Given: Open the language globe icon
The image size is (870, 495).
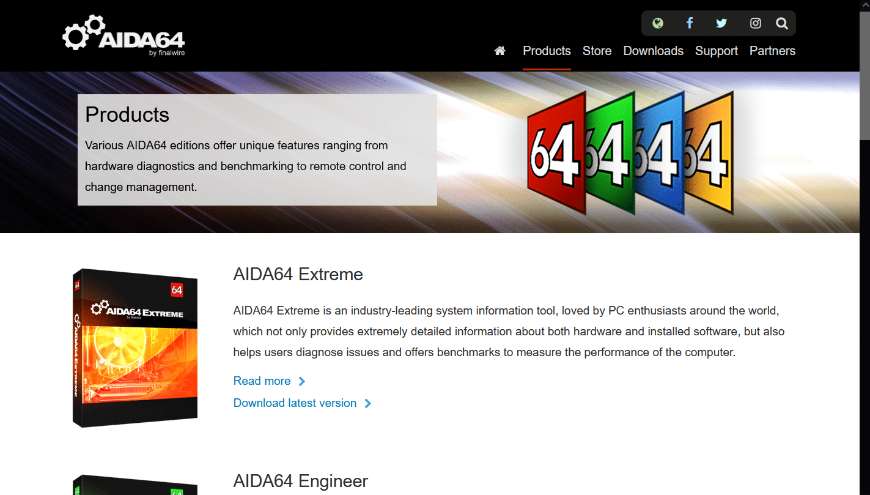Looking at the screenshot, I should pyautogui.click(x=658, y=23).
